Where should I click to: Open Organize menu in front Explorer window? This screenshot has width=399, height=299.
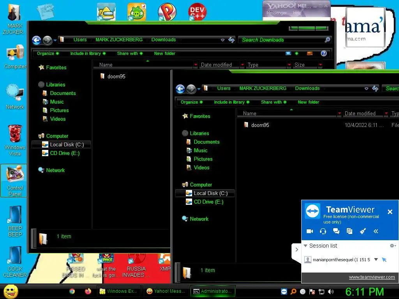[192, 102]
